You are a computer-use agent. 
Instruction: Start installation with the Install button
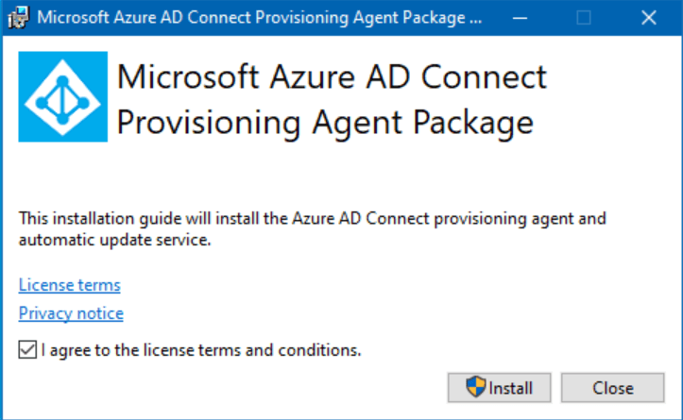pyautogui.click(x=499, y=387)
